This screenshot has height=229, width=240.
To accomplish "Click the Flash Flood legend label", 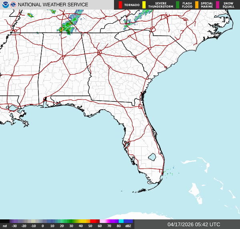I will tap(187, 5).
